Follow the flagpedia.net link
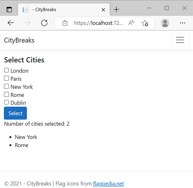This screenshot has width=193, height=188. [x=109, y=184]
